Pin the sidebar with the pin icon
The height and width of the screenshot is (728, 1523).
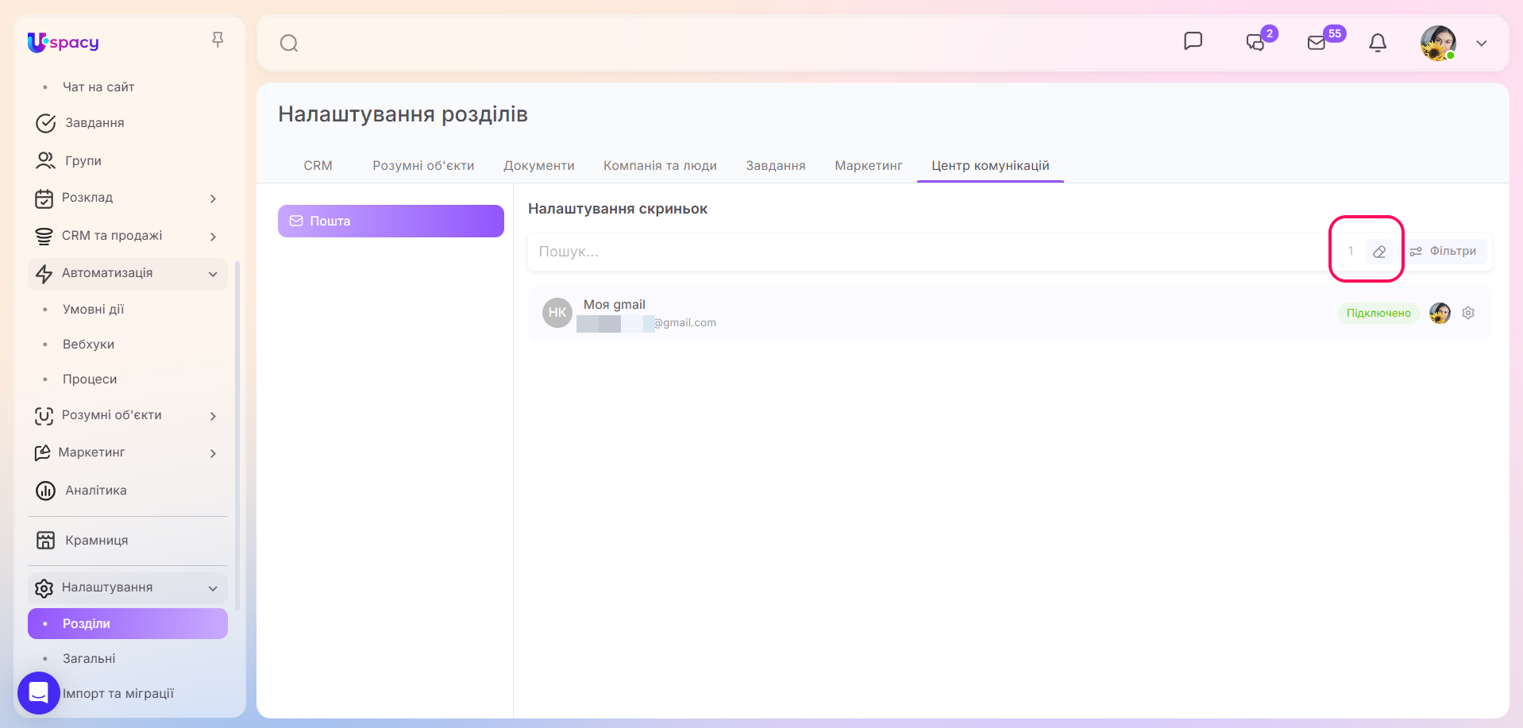click(x=218, y=40)
